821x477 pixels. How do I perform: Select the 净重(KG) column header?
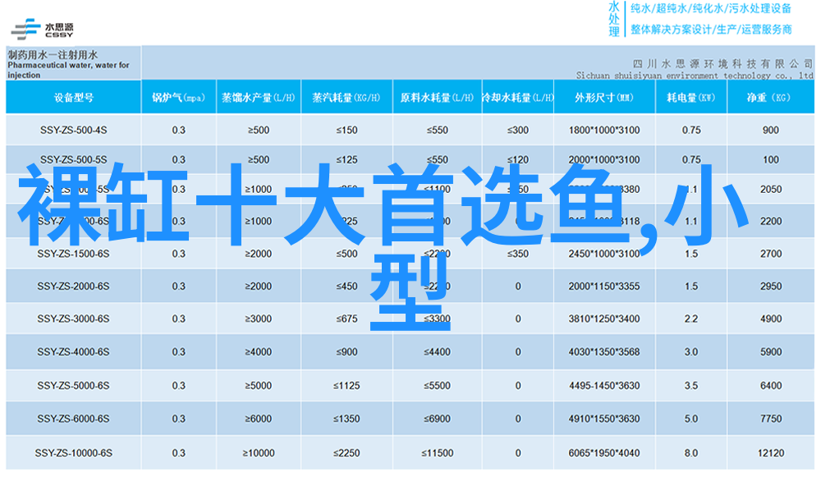coord(769,98)
